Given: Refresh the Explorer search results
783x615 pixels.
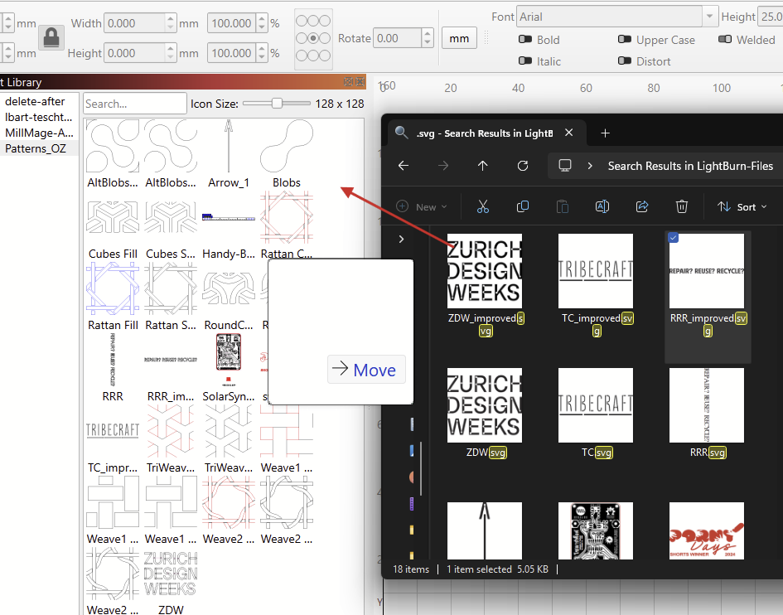Looking at the screenshot, I should [x=522, y=166].
